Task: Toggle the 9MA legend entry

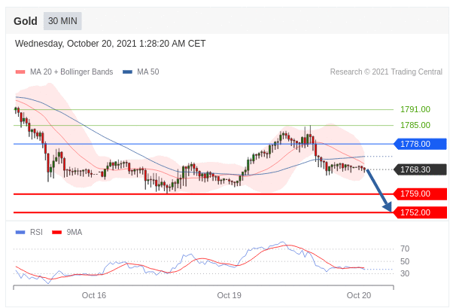Action: pos(67,232)
